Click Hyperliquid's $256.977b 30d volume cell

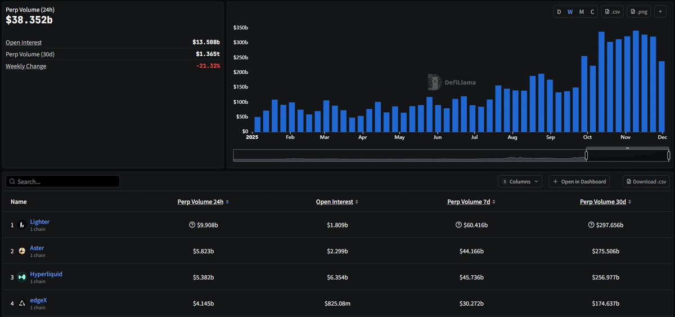point(605,277)
